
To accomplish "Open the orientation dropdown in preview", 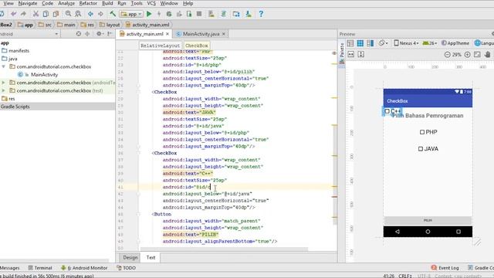I will 383,43.
